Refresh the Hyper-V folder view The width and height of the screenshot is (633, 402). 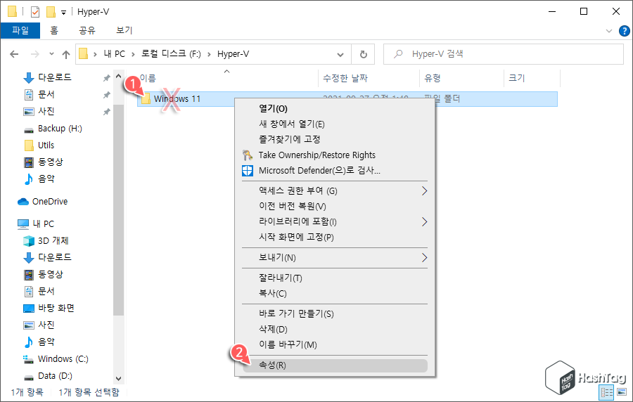[364, 54]
